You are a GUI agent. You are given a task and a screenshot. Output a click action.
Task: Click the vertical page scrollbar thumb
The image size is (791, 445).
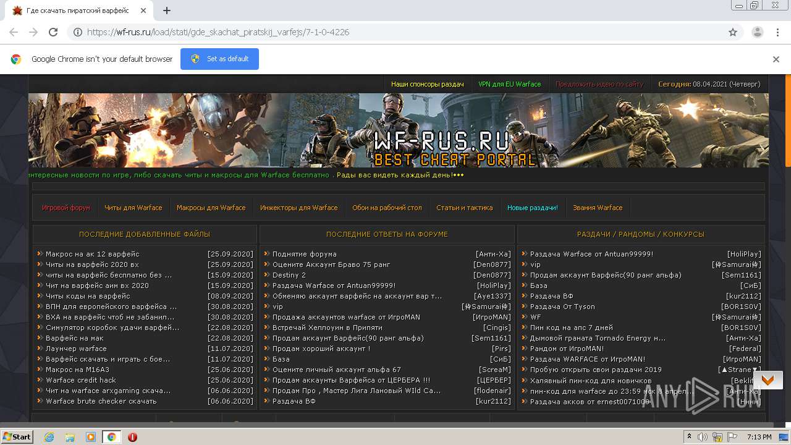[x=788, y=121]
